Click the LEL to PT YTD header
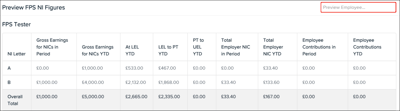 click(x=168, y=50)
